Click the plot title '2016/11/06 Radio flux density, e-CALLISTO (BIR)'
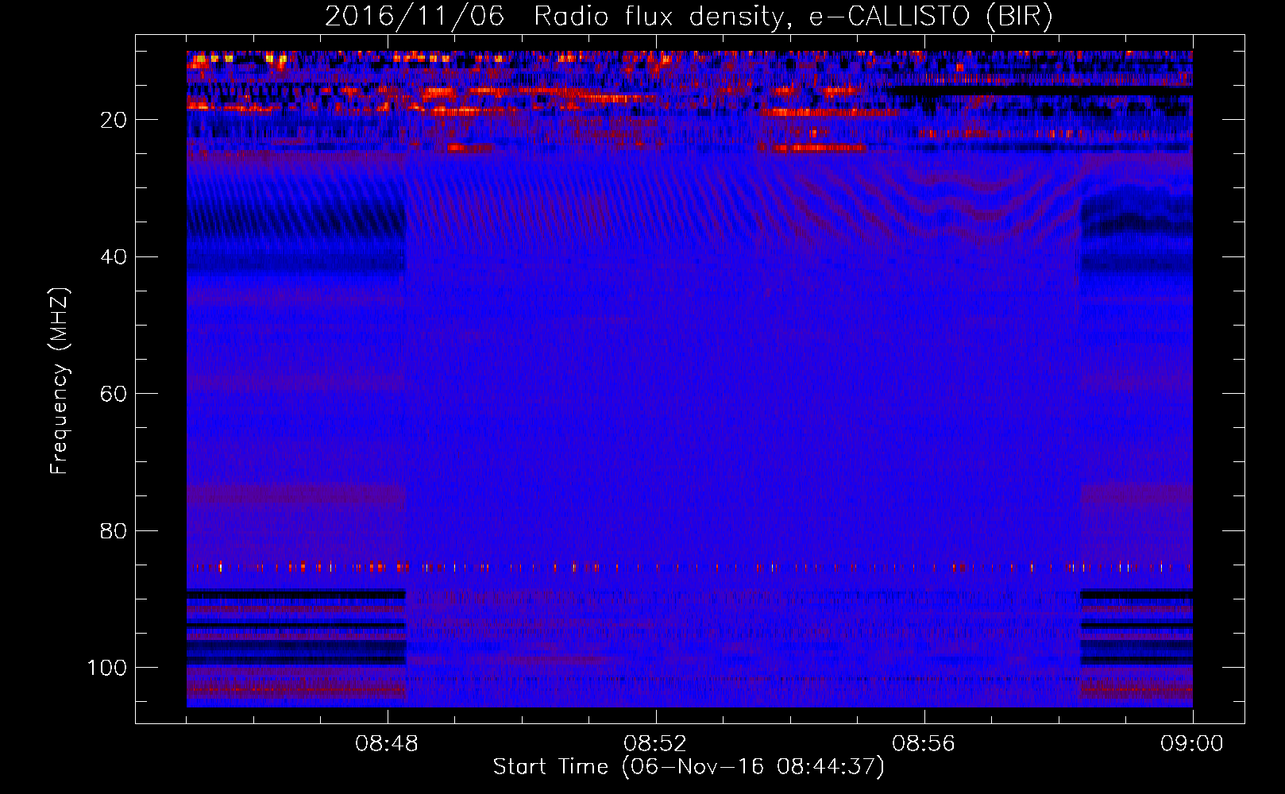Screen dimensions: 1285x794 689,17
